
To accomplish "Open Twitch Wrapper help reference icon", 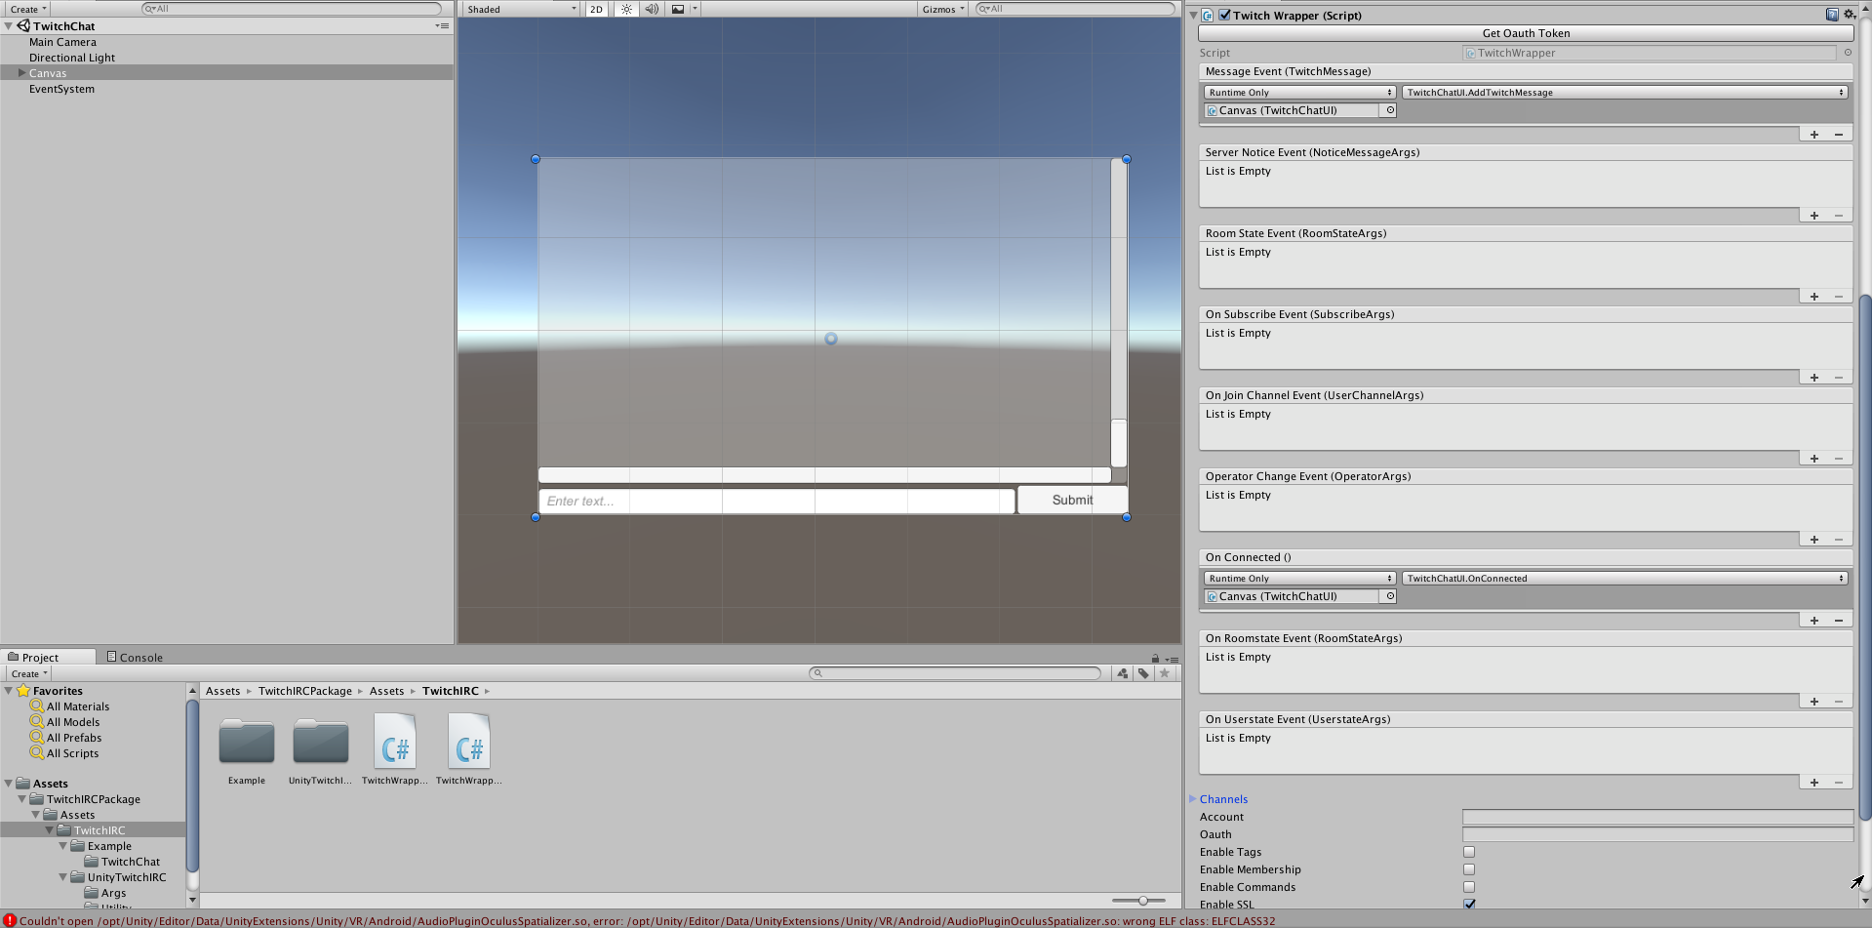I will tap(1832, 15).
